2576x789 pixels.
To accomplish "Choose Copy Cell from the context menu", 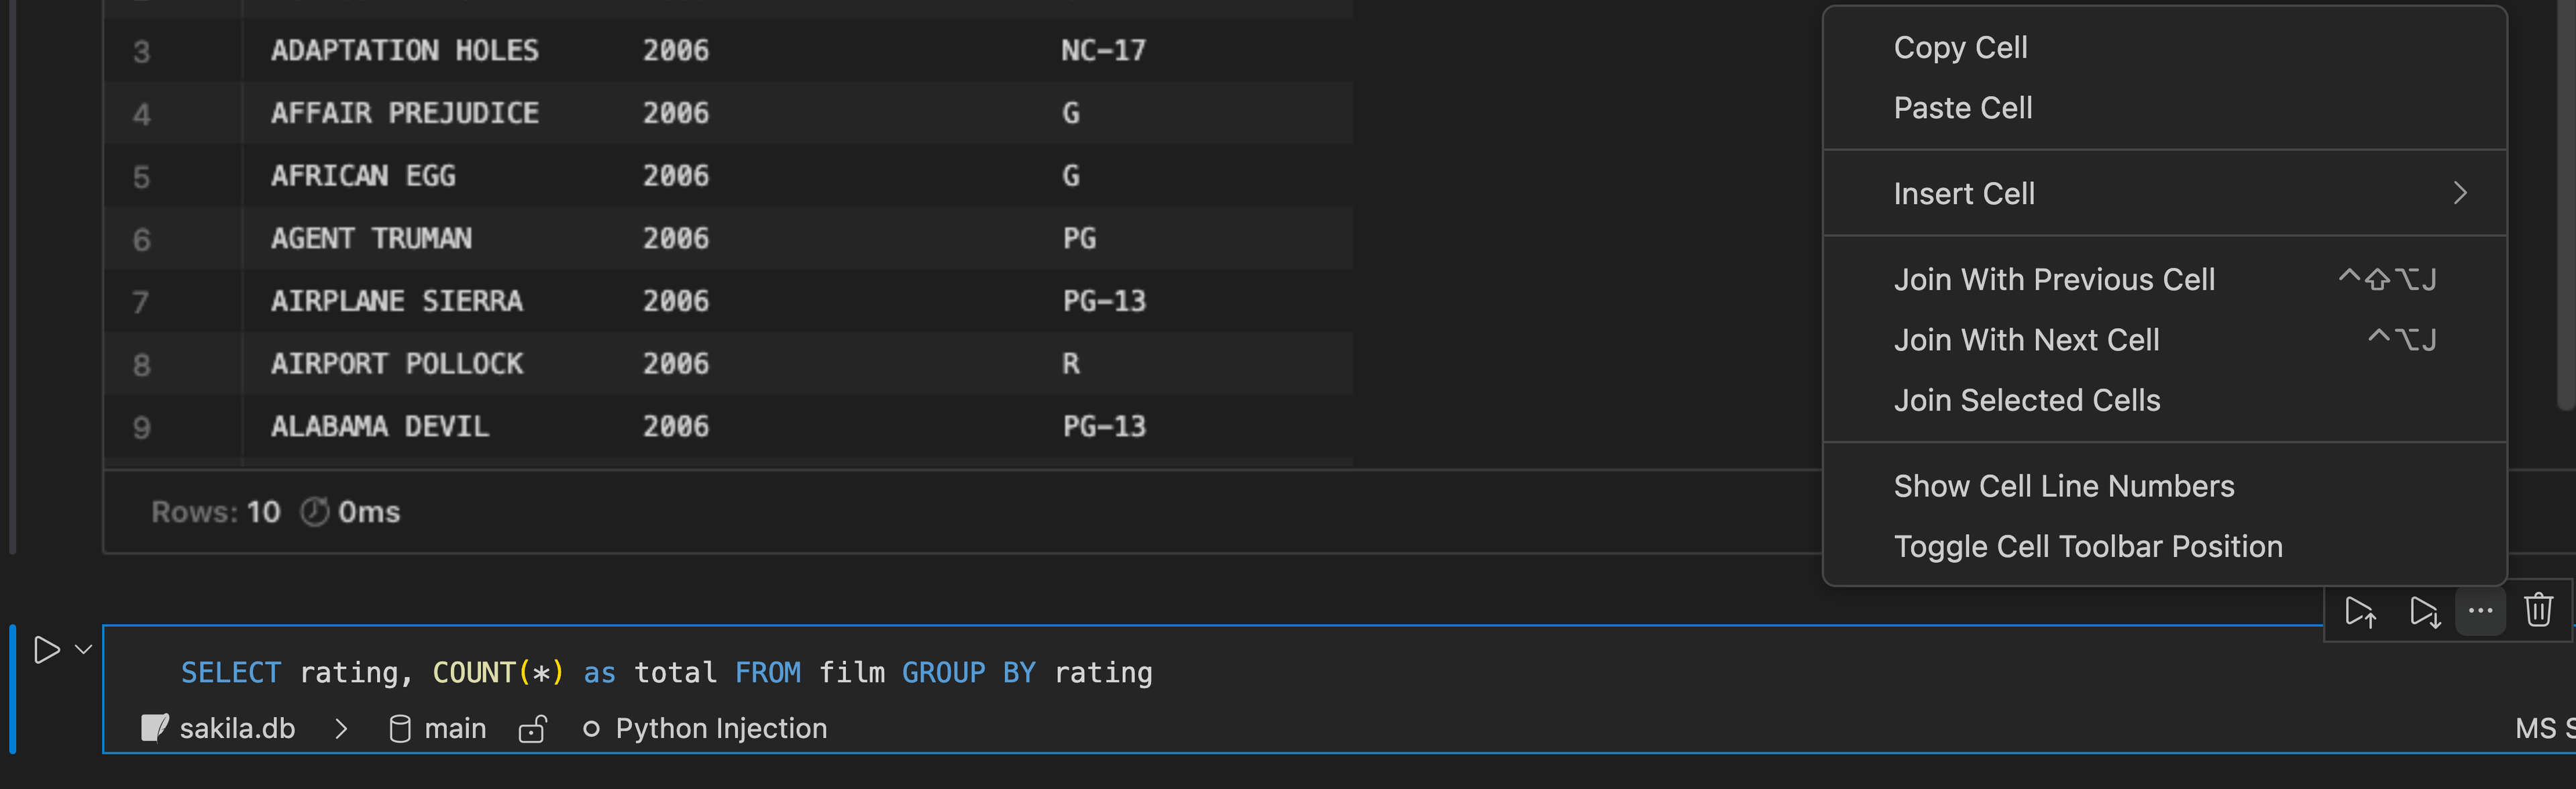I will pos(1960,47).
